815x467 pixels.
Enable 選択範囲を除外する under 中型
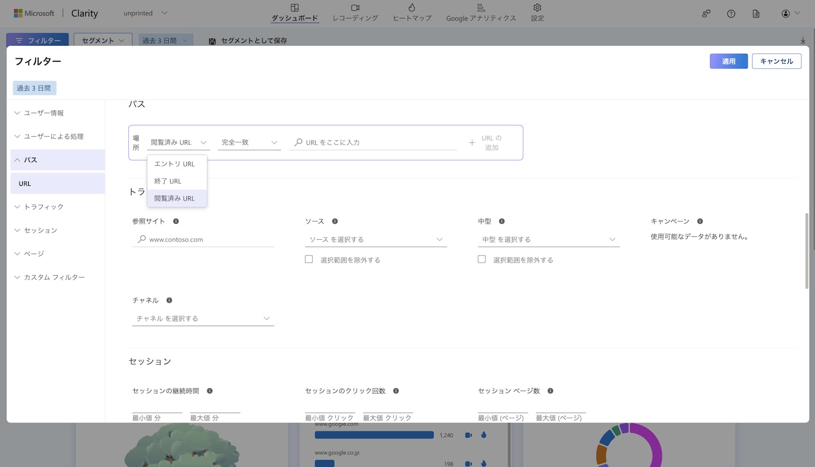pos(481,259)
